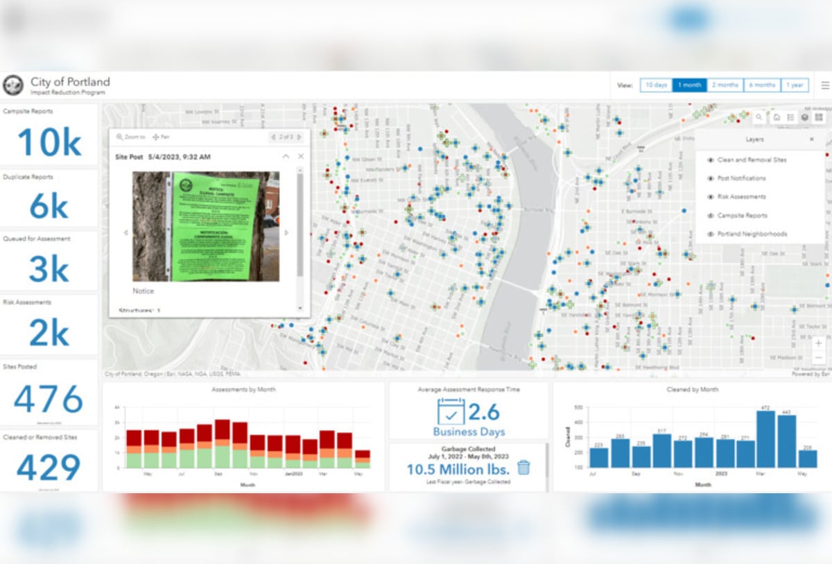Image resolution: width=832 pixels, height=564 pixels.
Task: Zoom out on the map
Action: [819, 357]
